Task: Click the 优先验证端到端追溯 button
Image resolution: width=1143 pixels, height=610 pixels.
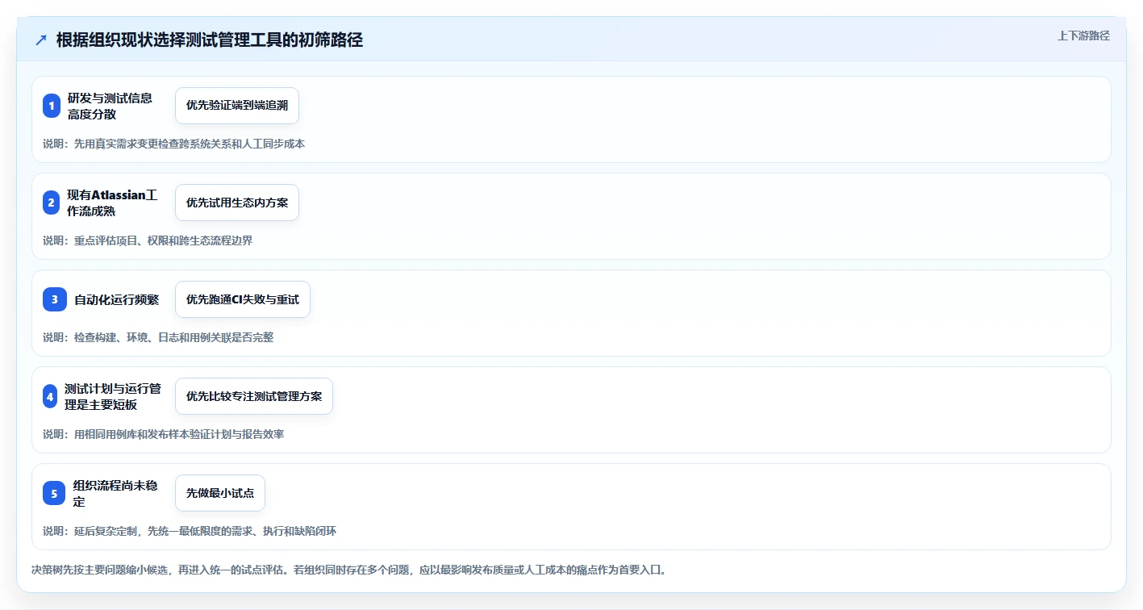Action: coord(237,106)
